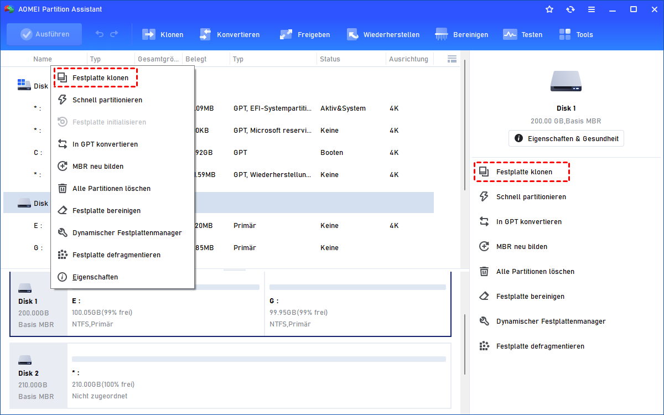Choose Schnell partitionieren in context menu
Screen dimensions: 664x415
click(122, 100)
